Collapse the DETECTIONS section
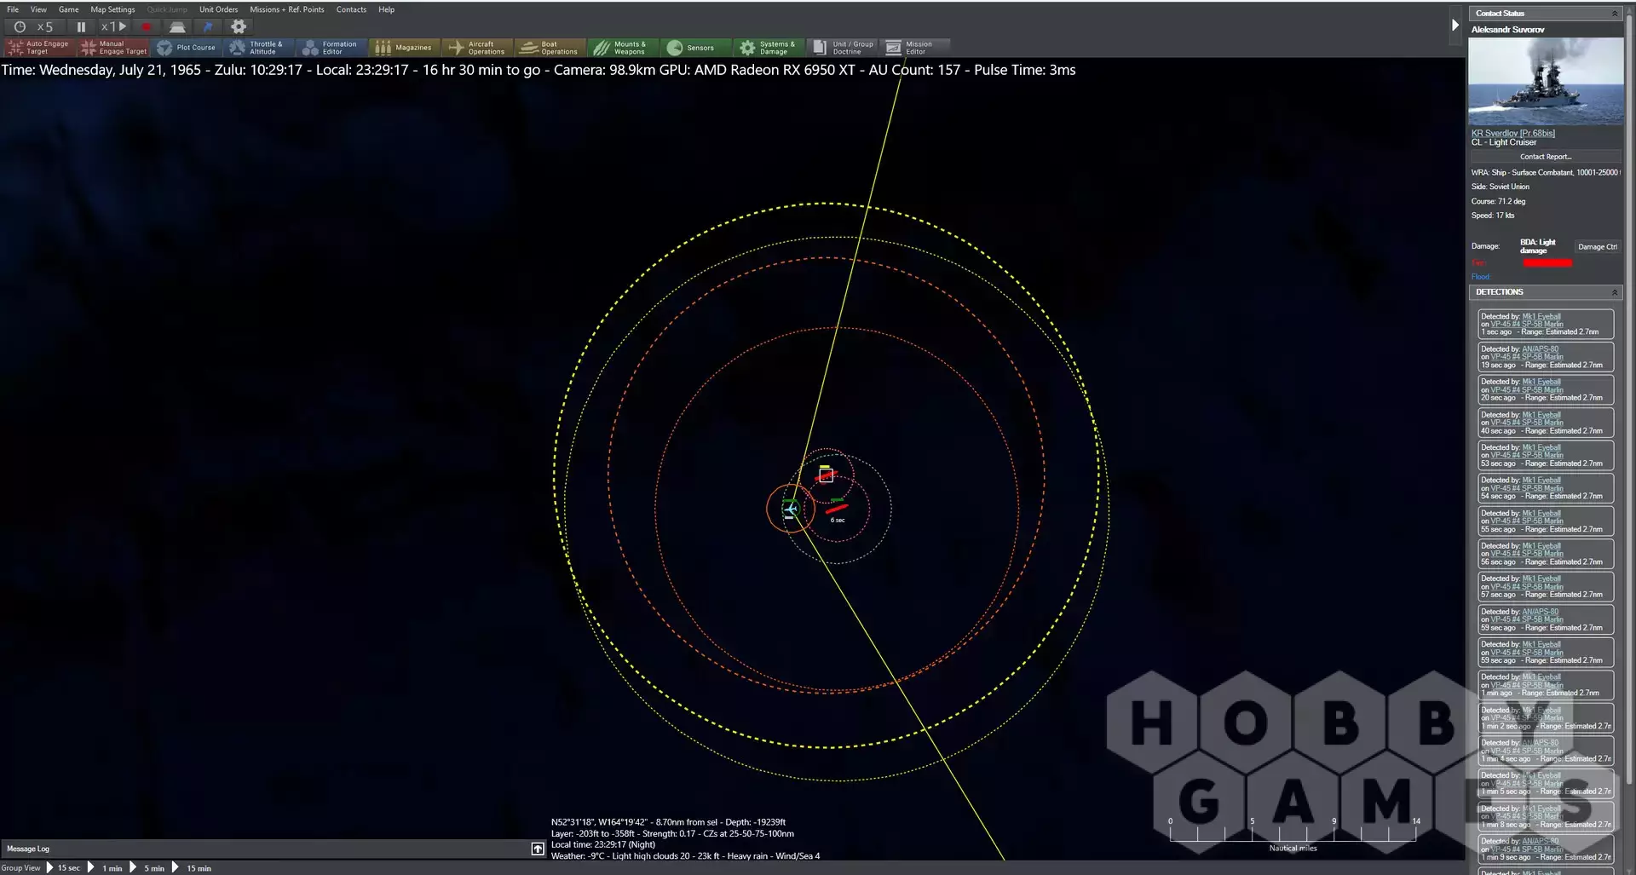 coord(1614,292)
